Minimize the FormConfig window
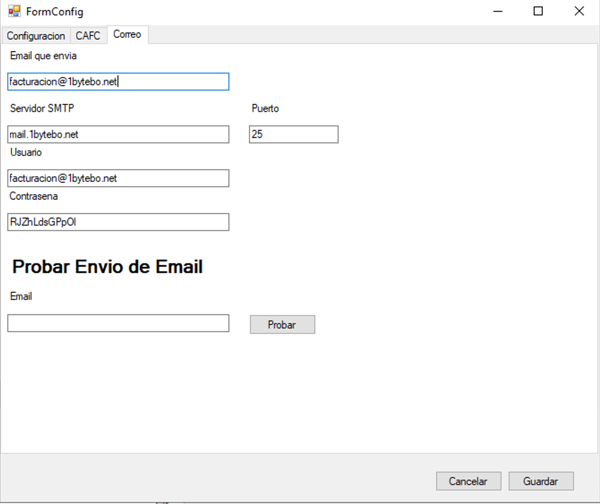600x504 pixels. point(498,11)
